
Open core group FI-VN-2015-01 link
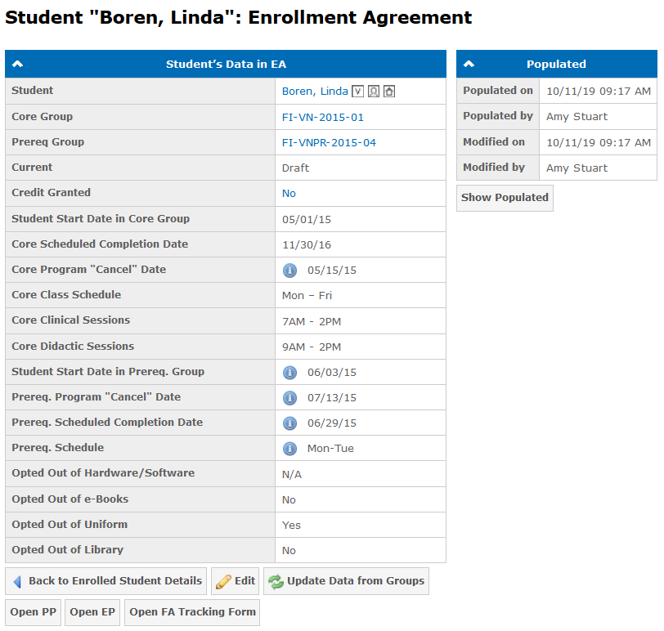[323, 118]
